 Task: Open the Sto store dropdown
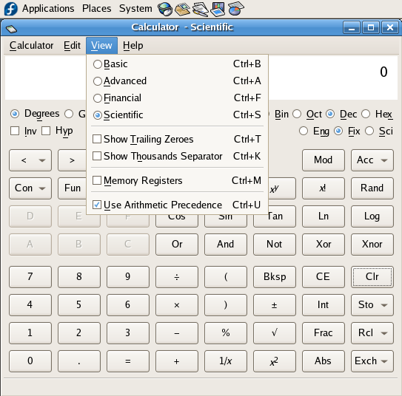(x=372, y=305)
